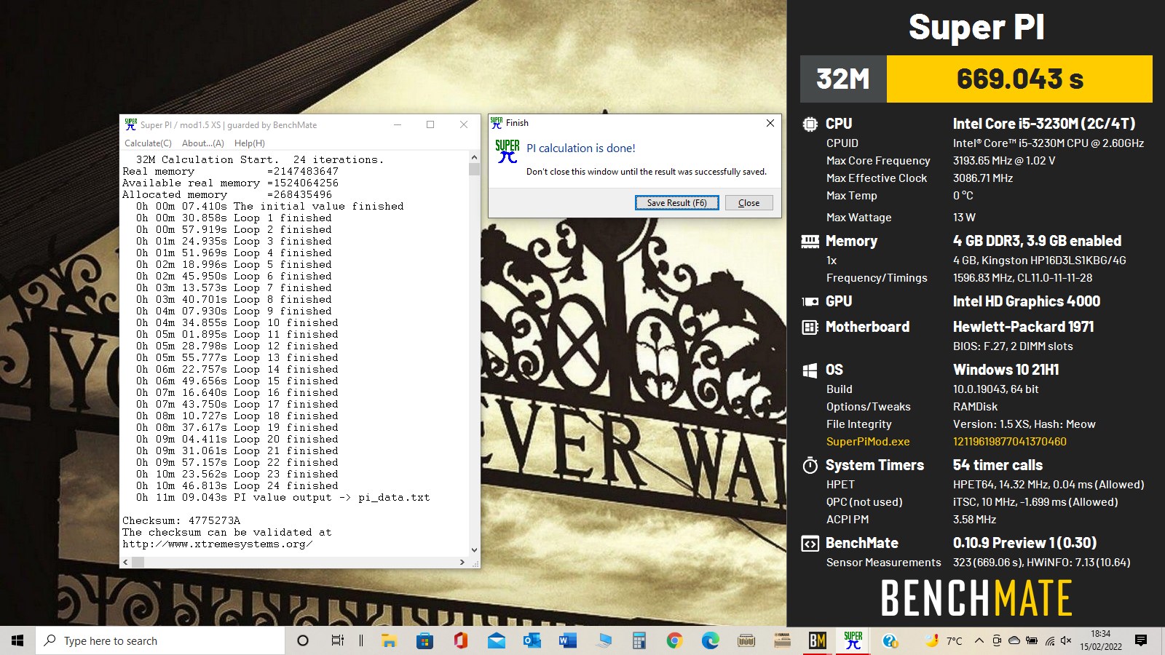Minimize the Super PI window

coord(398,124)
